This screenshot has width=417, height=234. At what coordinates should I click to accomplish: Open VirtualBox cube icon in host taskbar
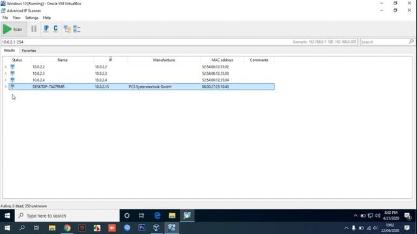pyautogui.click(x=156, y=228)
